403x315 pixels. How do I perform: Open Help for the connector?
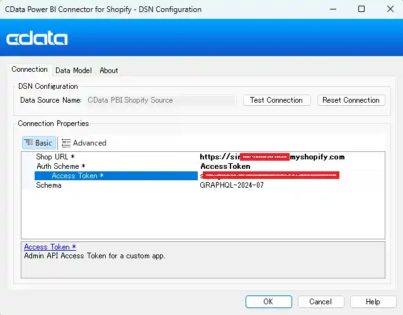(373, 302)
